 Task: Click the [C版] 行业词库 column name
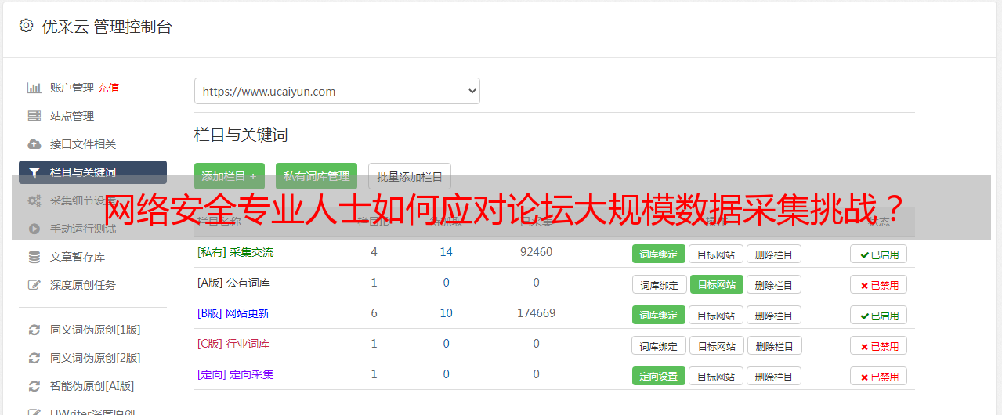tap(233, 344)
